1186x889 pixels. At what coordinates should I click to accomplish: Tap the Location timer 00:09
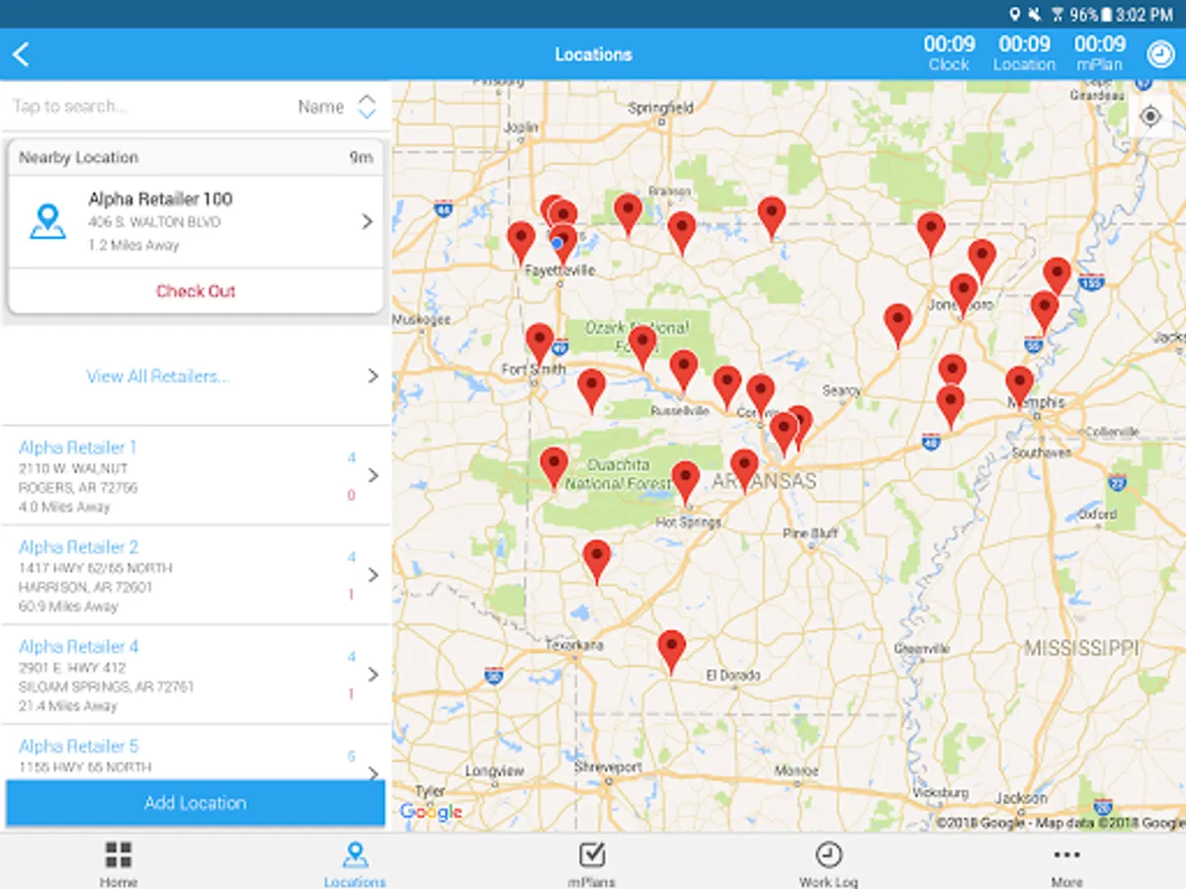(1025, 53)
